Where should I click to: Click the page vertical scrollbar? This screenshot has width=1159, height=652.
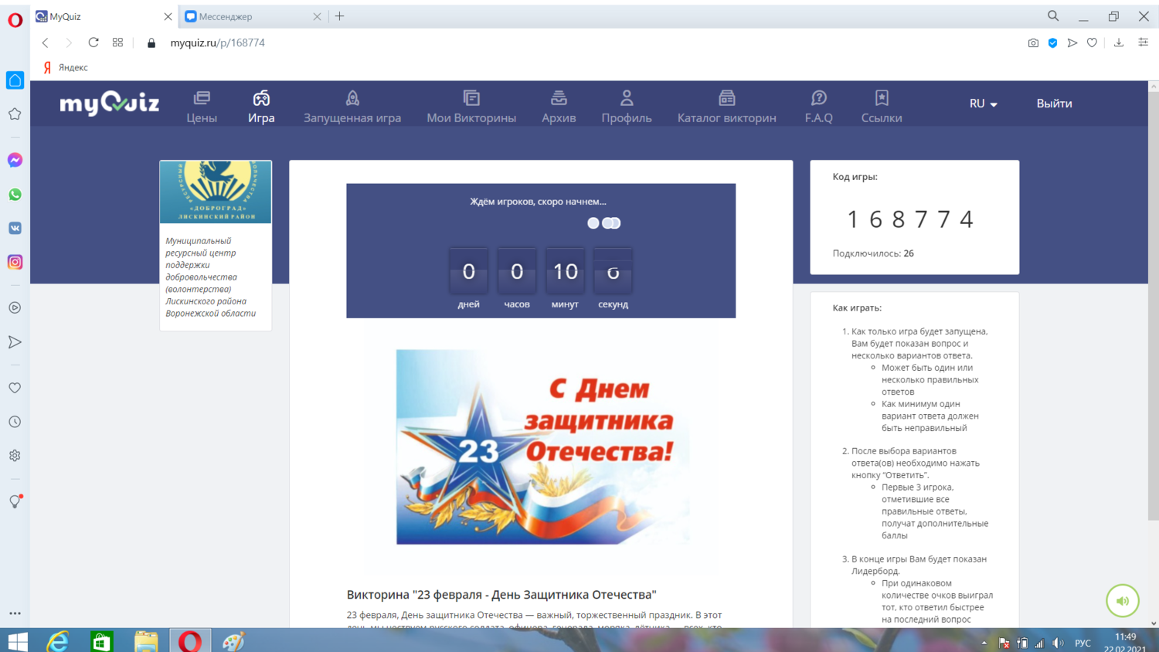click(x=1153, y=309)
